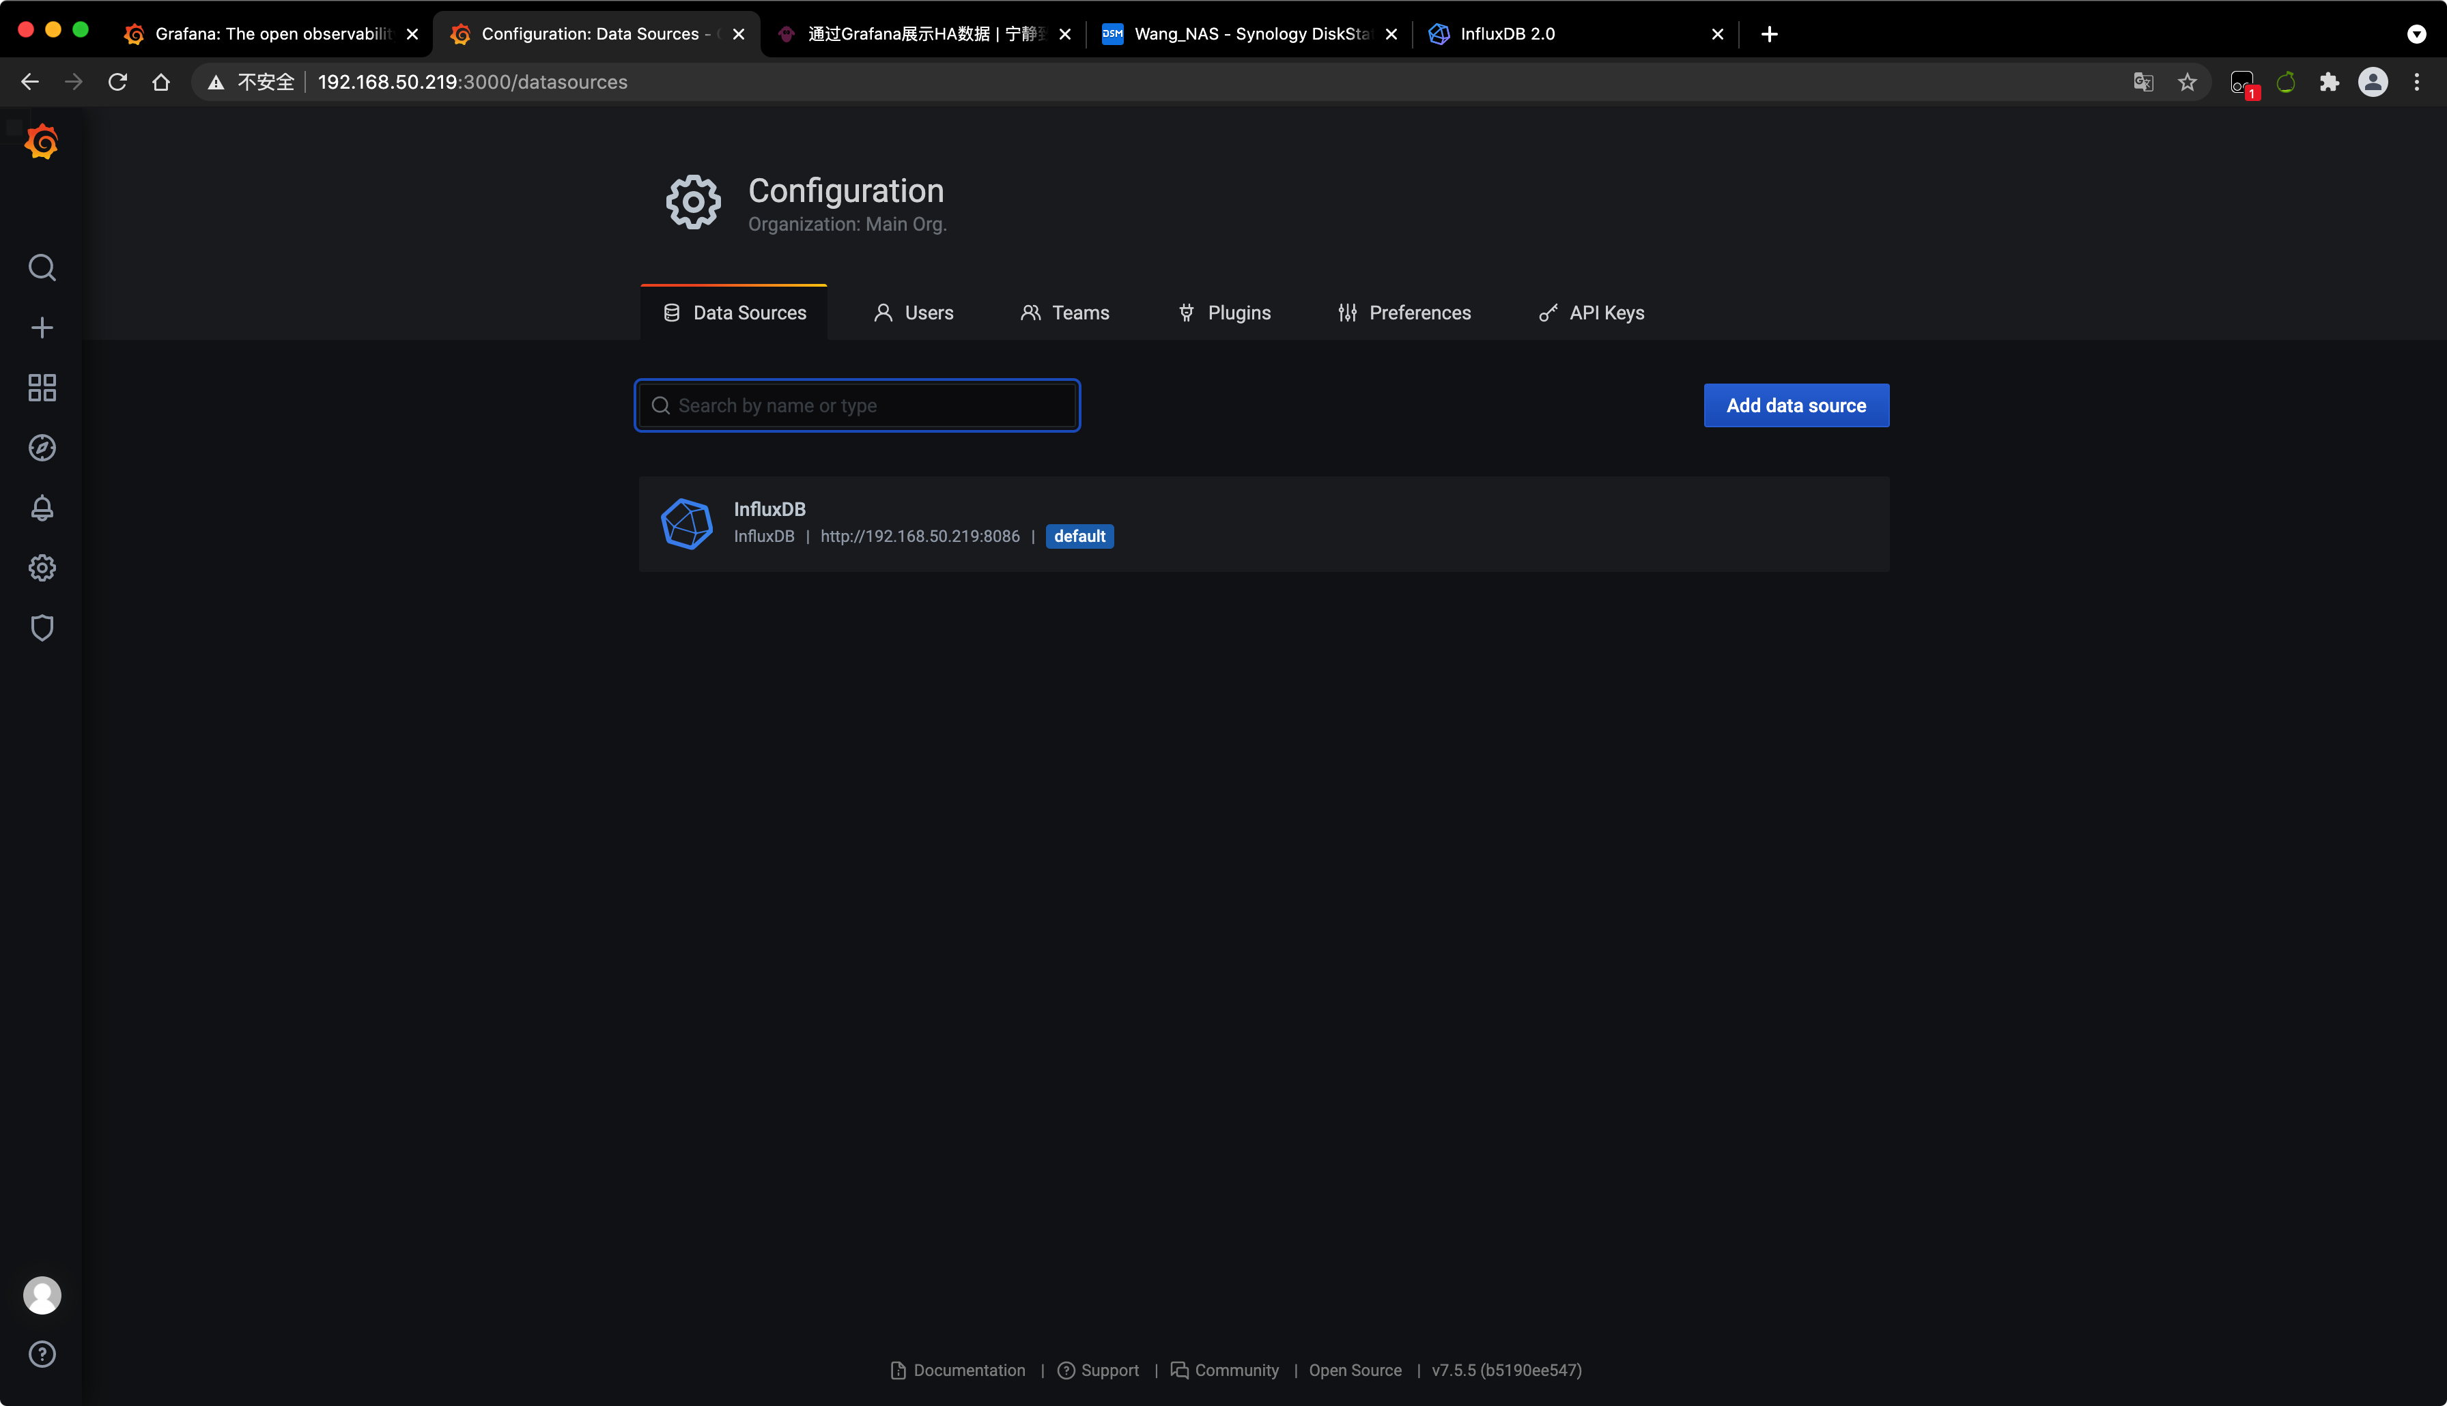The width and height of the screenshot is (2447, 1406).
Task: Open the Dashboards grid icon in sidebar
Action: [x=42, y=387]
